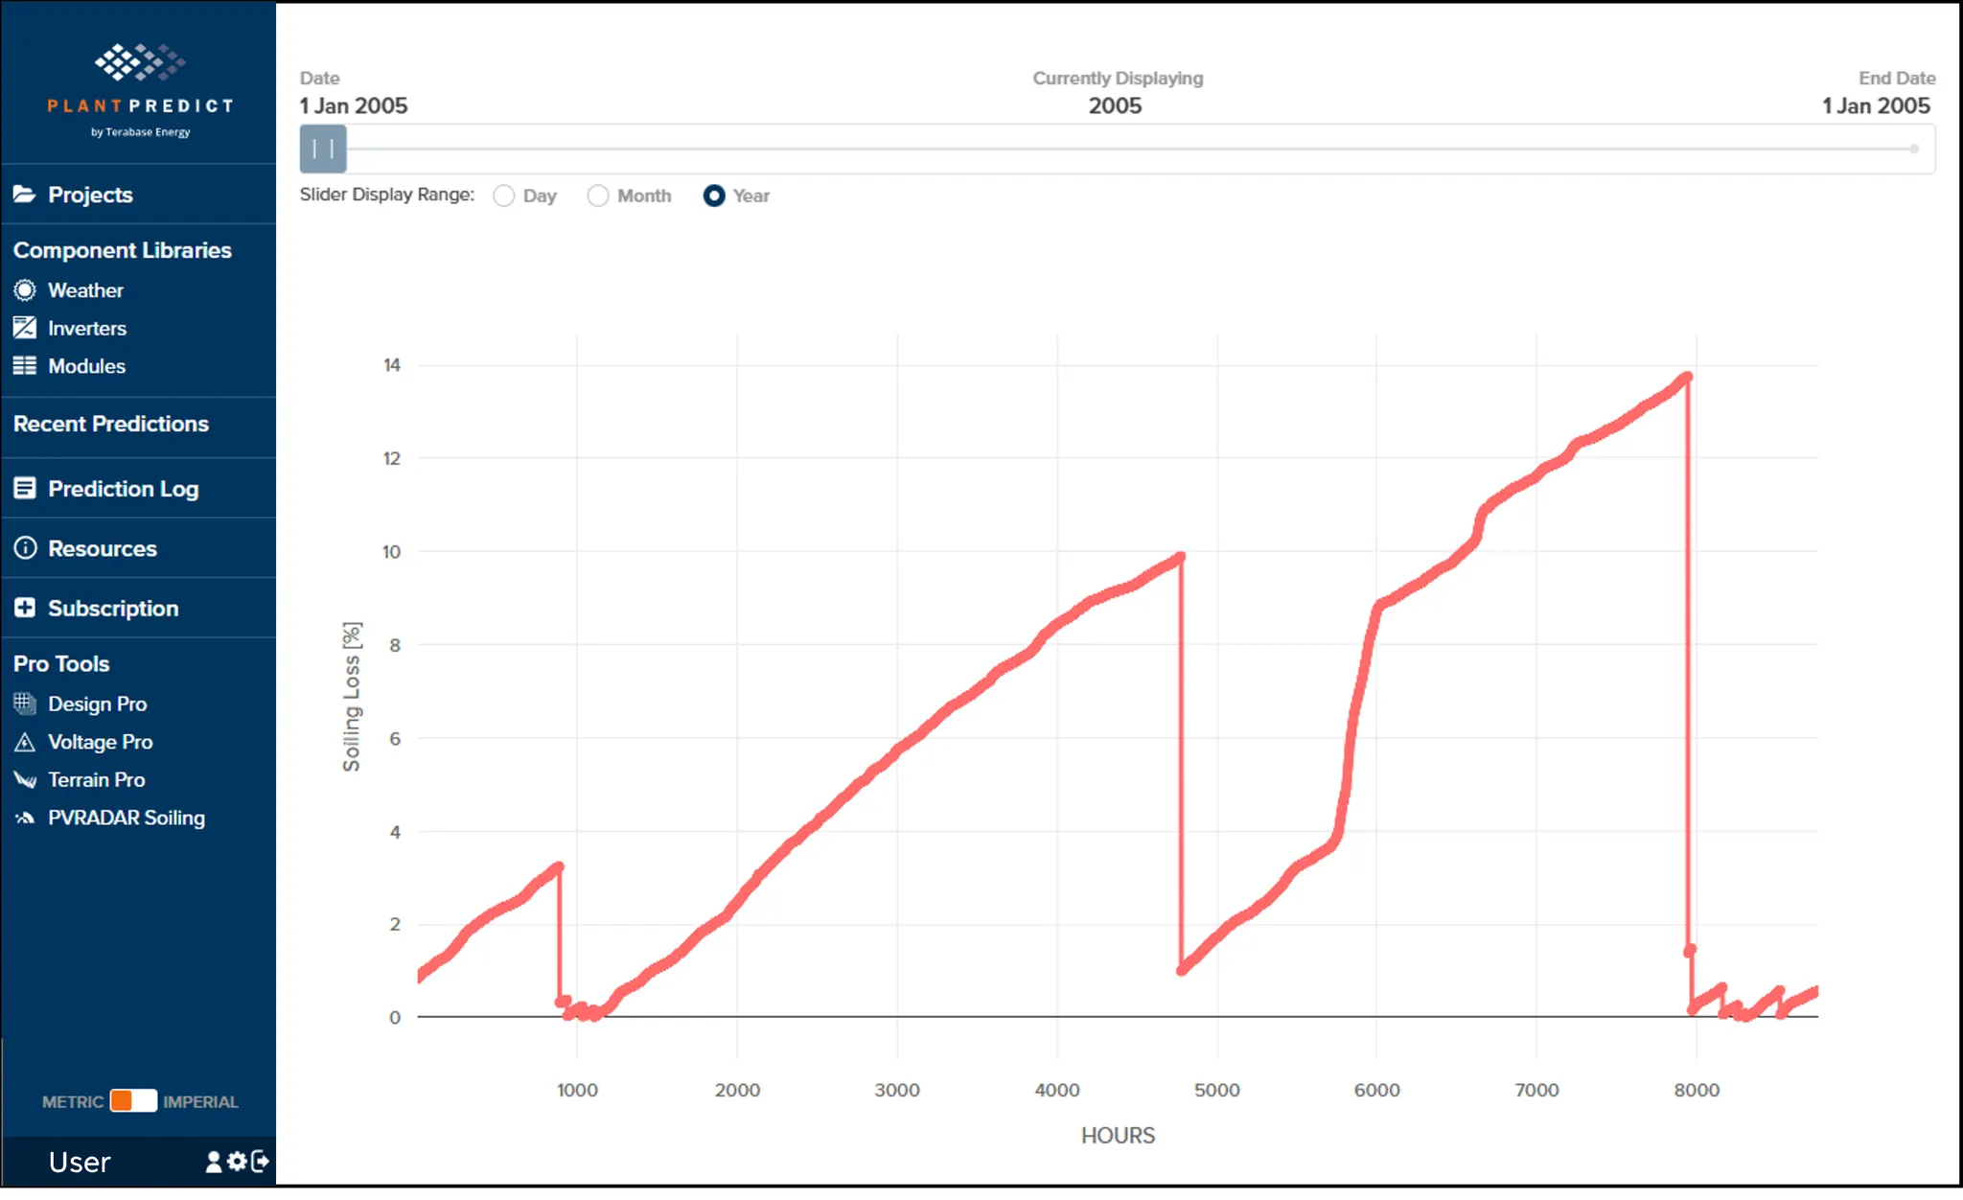Click the Subscription link

[x=112, y=609]
